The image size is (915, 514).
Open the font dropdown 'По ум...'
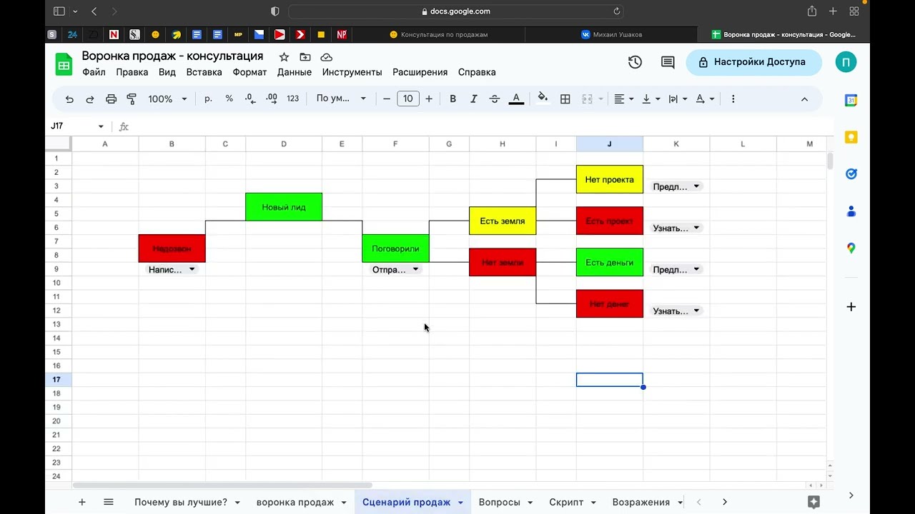coord(341,99)
